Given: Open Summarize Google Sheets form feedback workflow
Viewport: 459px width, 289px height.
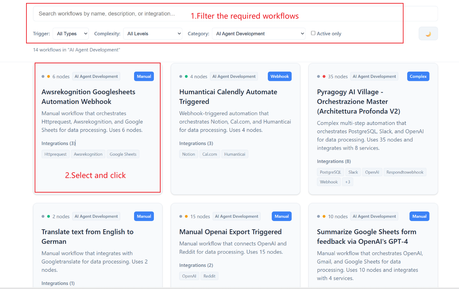Looking at the screenshot, I should (x=366, y=237).
